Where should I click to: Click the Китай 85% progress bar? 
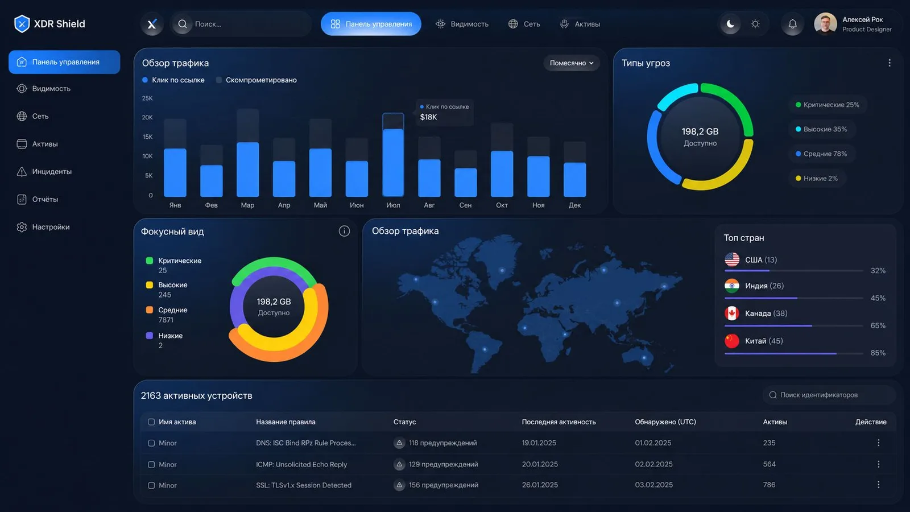tap(794, 353)
